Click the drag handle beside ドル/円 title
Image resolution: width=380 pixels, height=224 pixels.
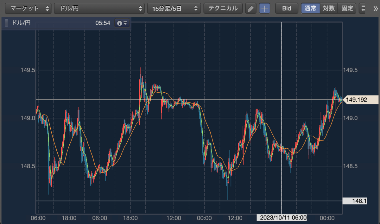click(x=7, y=23)
